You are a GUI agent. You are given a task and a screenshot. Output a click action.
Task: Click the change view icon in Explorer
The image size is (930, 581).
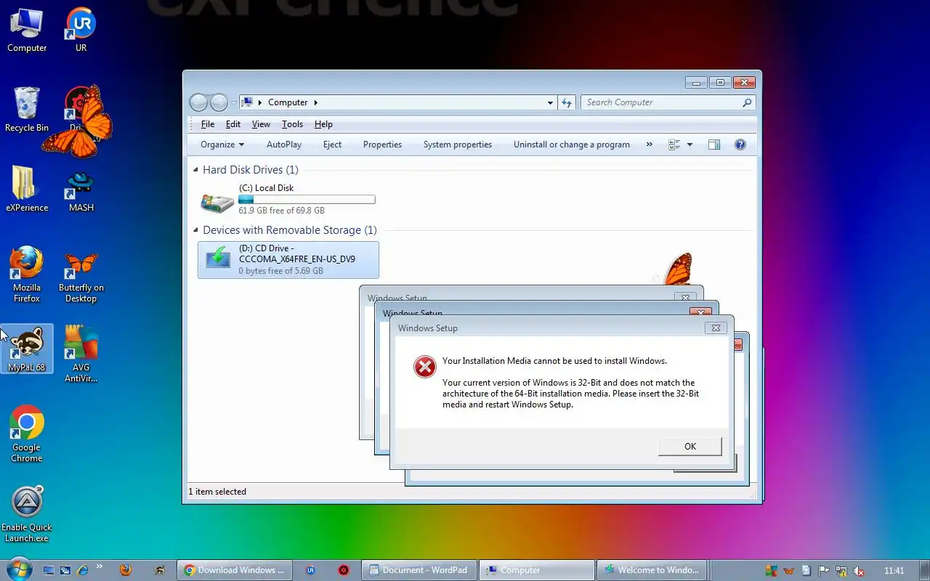pos(674,145)
